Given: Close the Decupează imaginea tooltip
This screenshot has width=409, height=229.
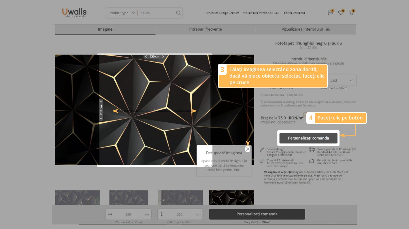Looking at the screenshot, I should click(x=248, y=149).
